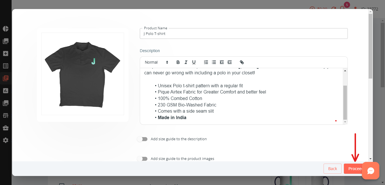385x185 pixels.
Task: Enable Add size guide to product images
Action: click(142, 159)
